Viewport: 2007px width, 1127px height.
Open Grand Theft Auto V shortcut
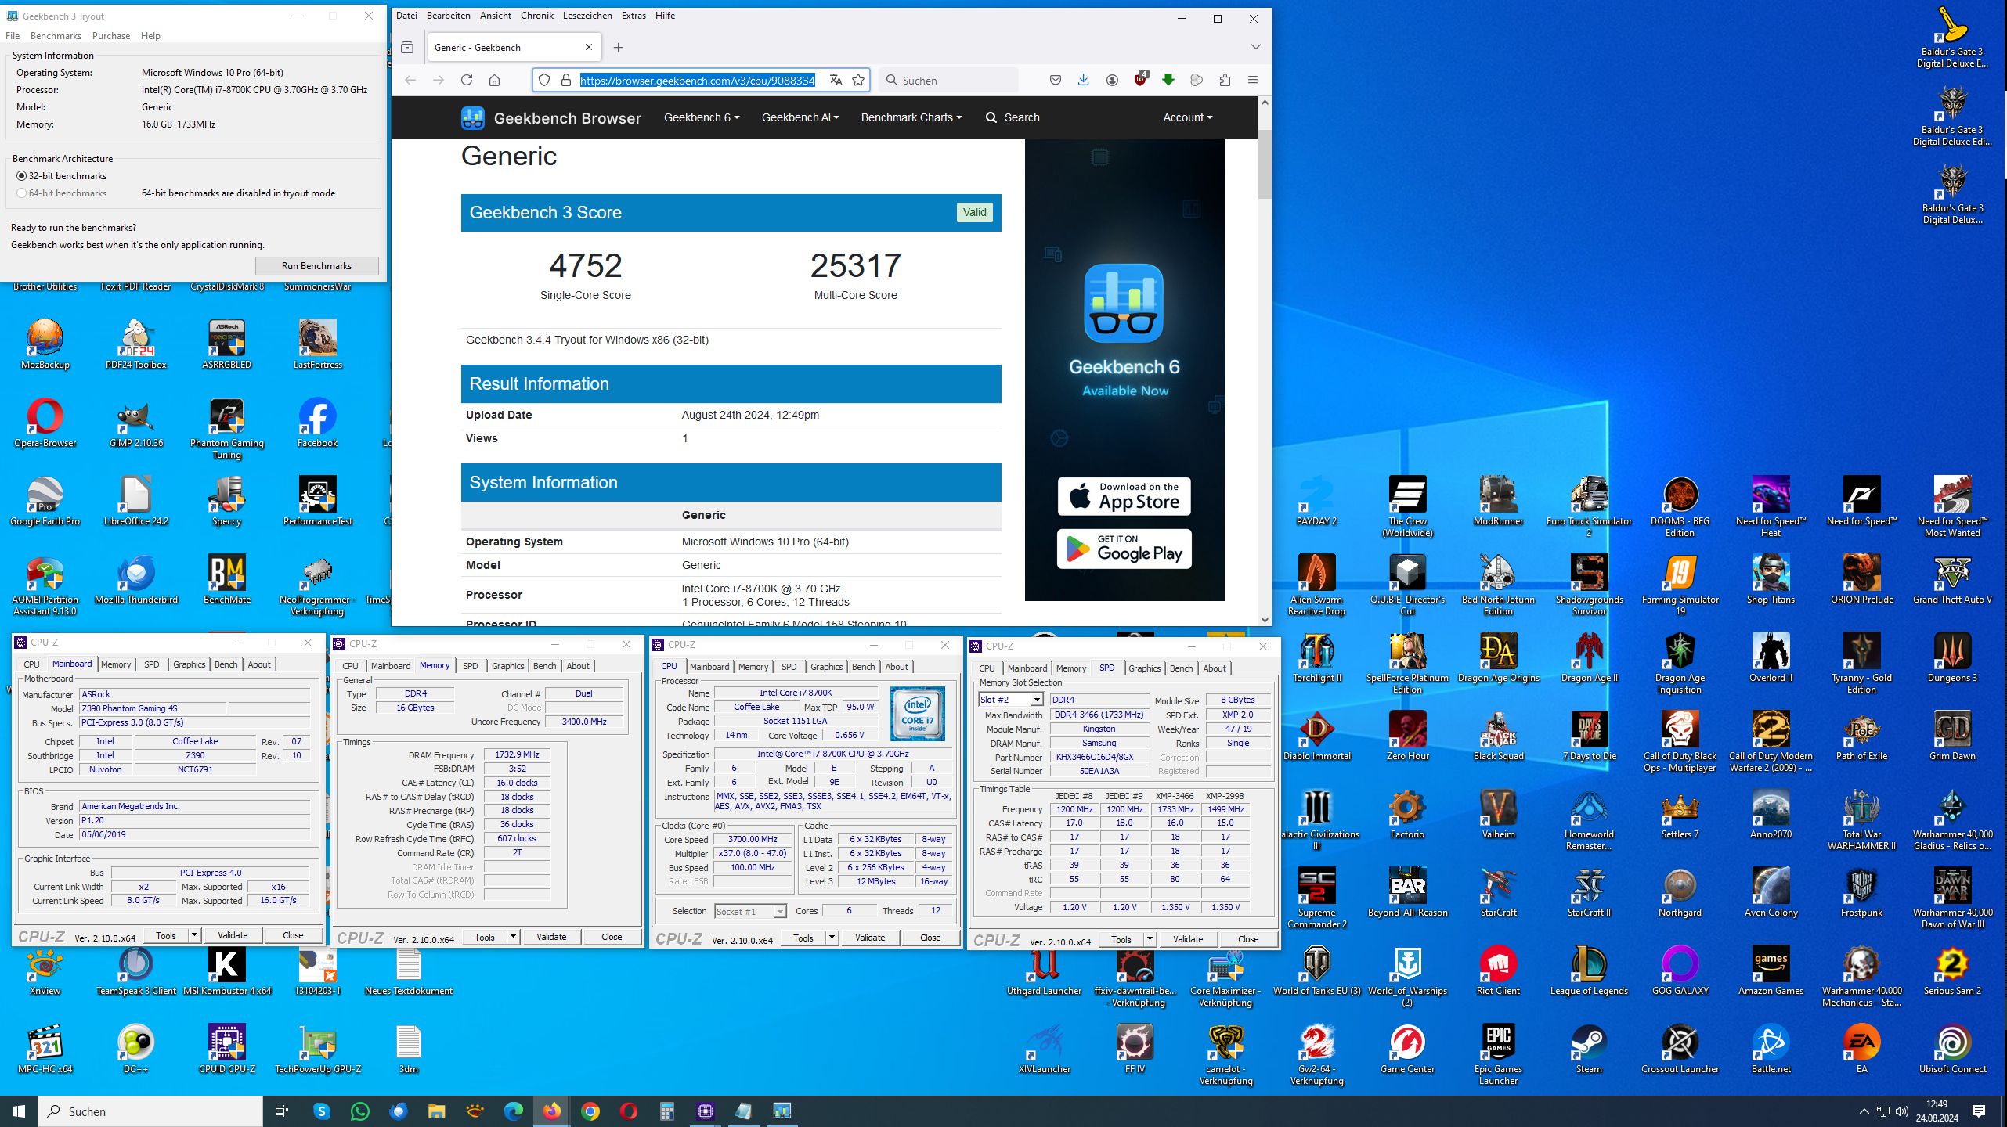click(1952, 580)
